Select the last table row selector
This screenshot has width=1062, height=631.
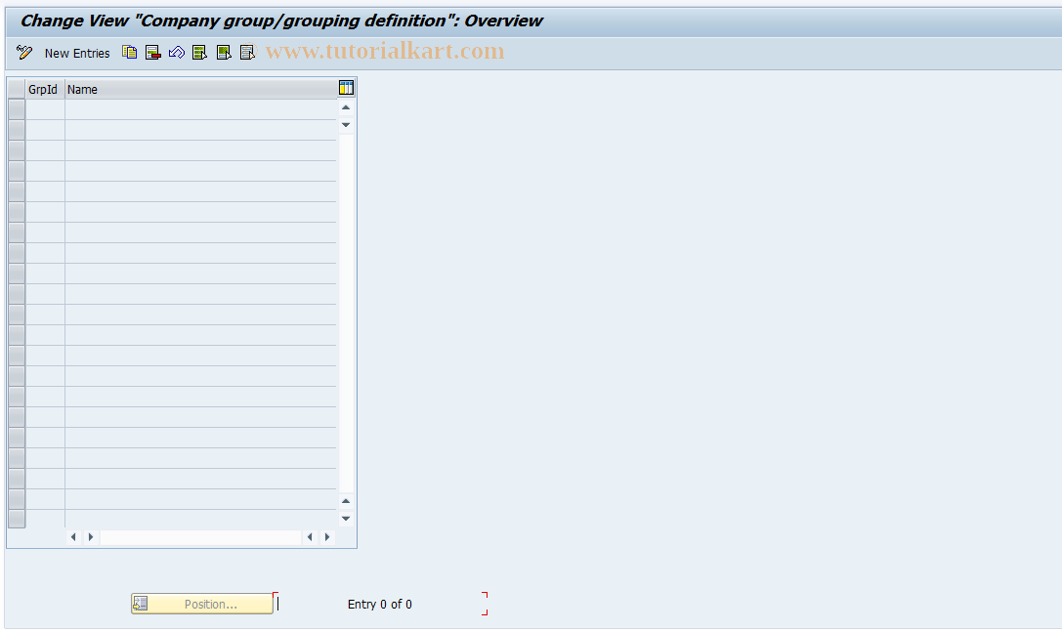coord(17,520)
